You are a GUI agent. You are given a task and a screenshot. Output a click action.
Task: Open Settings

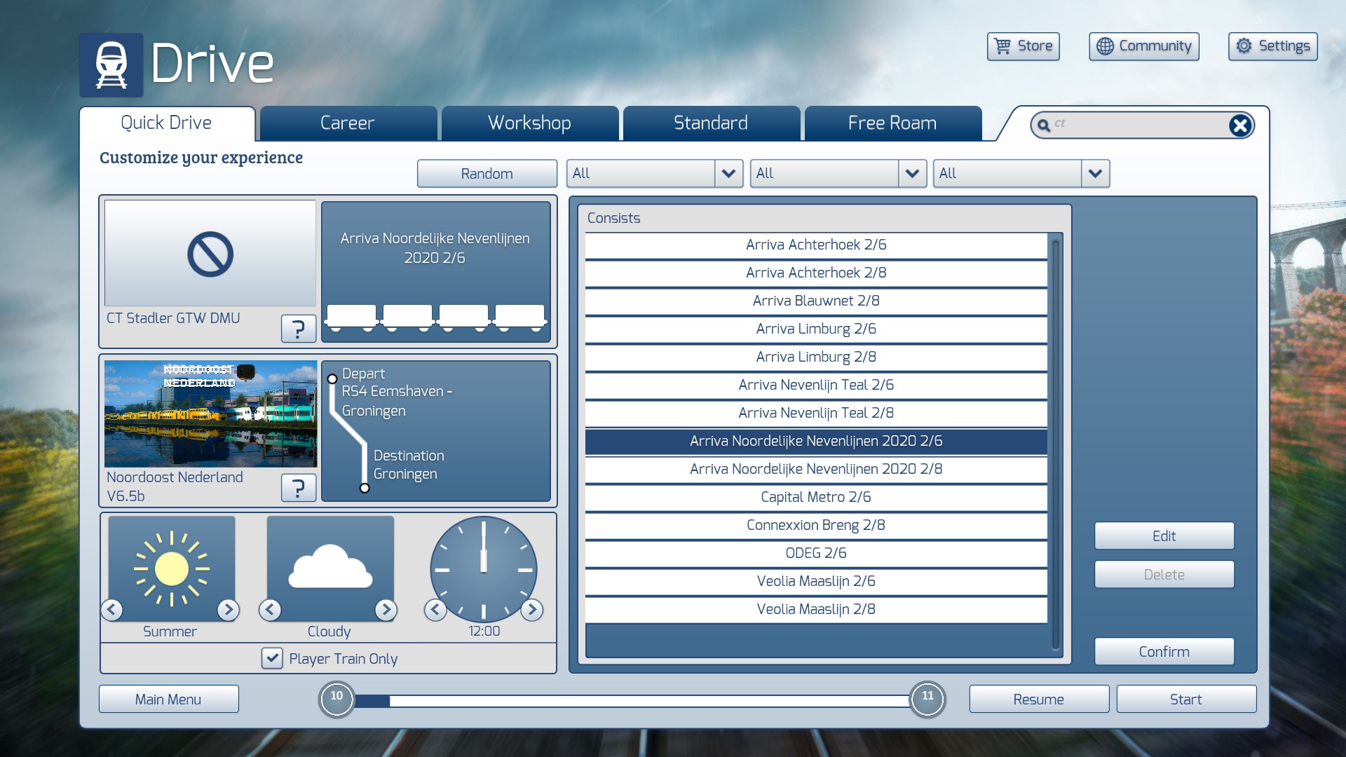(1272, 46)
